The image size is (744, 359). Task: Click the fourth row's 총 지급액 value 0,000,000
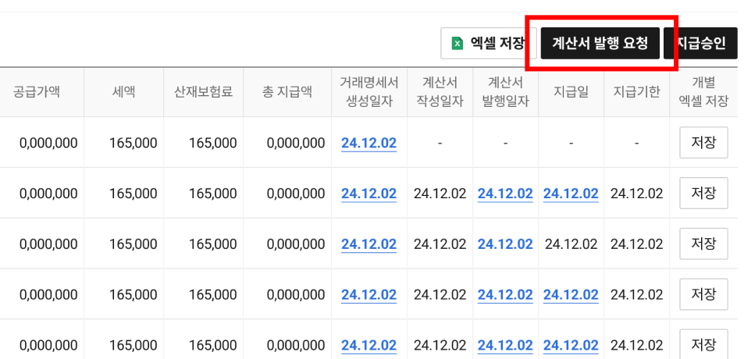click(x=296, y=295)
